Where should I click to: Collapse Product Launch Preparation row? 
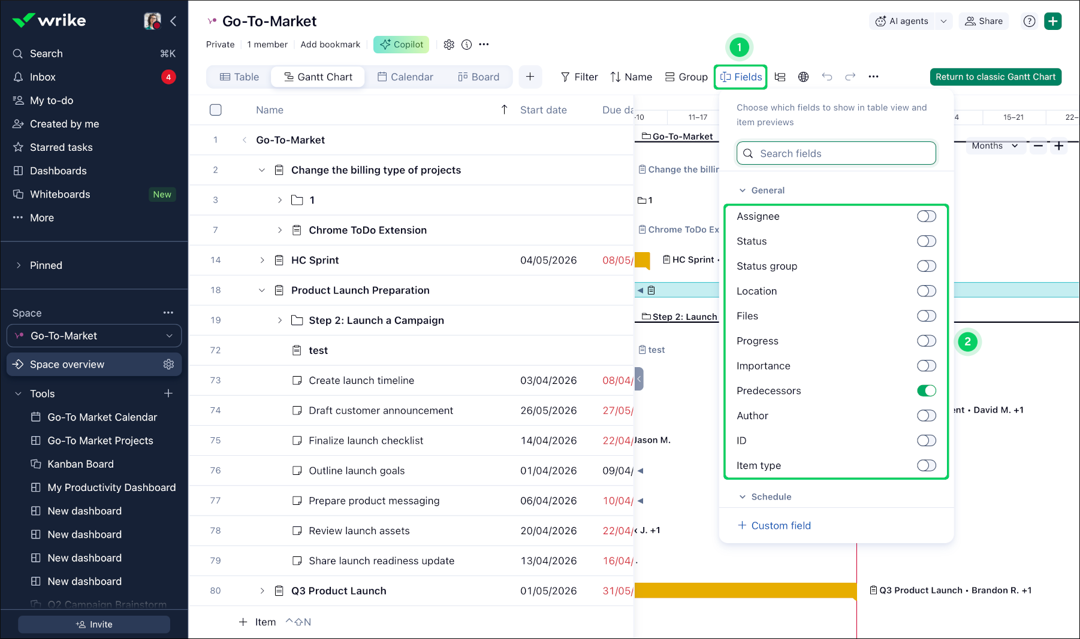point(262,290)
